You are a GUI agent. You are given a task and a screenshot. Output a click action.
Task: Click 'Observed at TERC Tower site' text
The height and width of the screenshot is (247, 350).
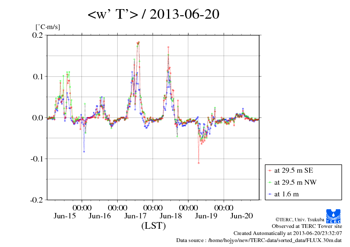tap(307, 226)
